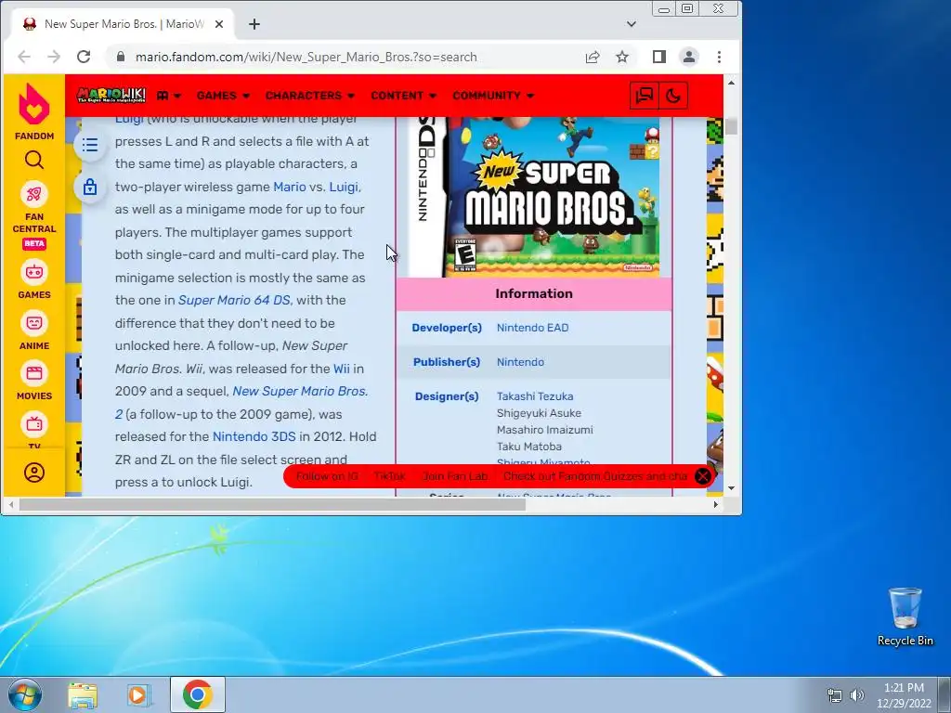This screenshot has width=951, height=713.
Task: Open the Luigi link after Mario vs.
Action: [x=344, y=187]
